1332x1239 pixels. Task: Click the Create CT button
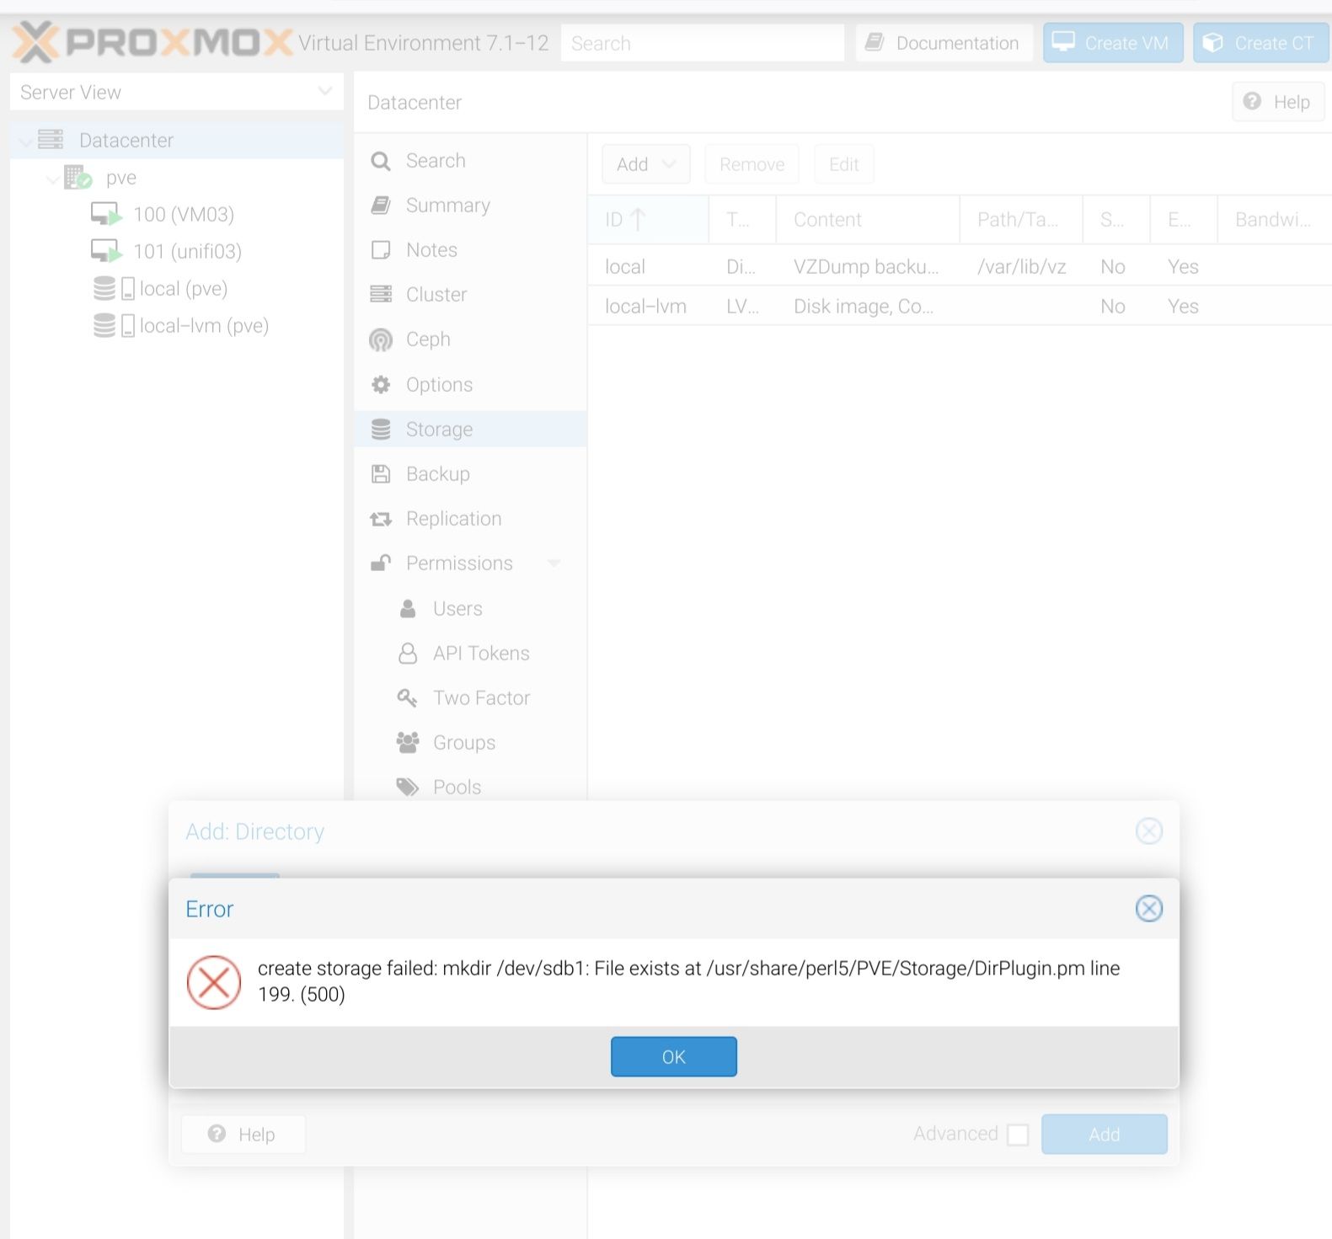click(1260, 43)
